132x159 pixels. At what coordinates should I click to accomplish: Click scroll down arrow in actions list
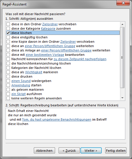coord(122,98)
